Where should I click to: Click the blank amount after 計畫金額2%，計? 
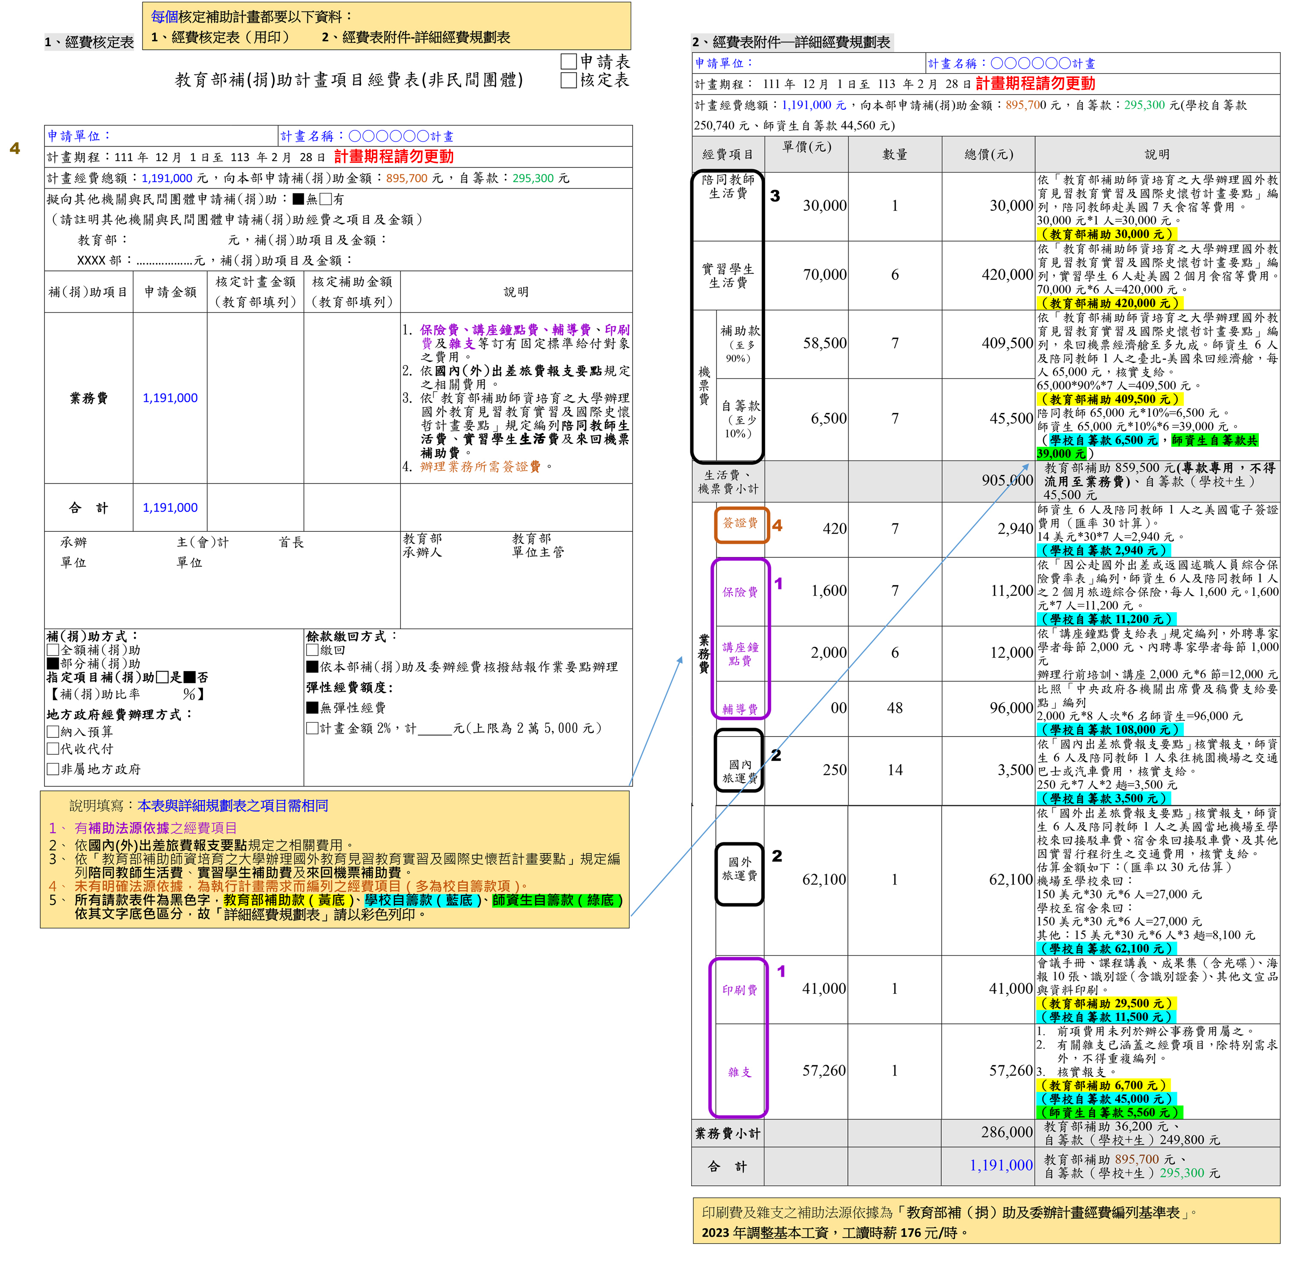pos(434,729)
